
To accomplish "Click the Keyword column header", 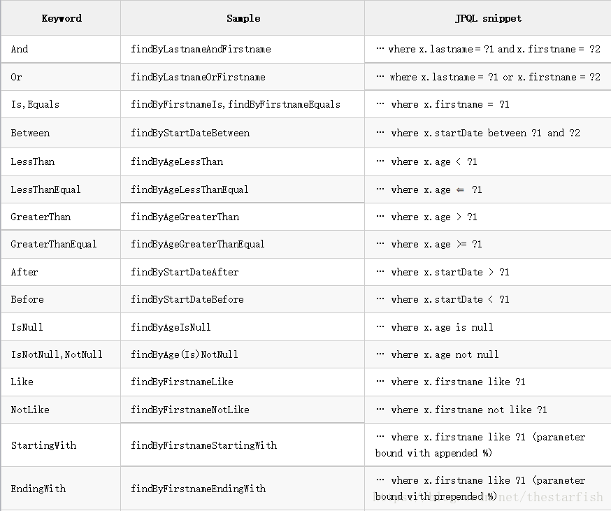I will coord(62,18).
